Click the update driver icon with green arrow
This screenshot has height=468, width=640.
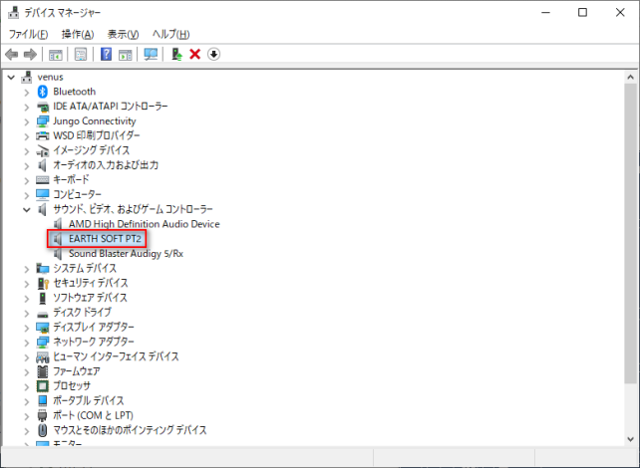click(x=176, y=54)
